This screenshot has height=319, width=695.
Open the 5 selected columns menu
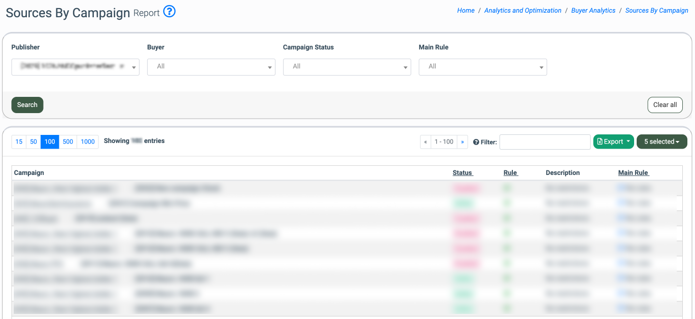(x=662, y=141)
